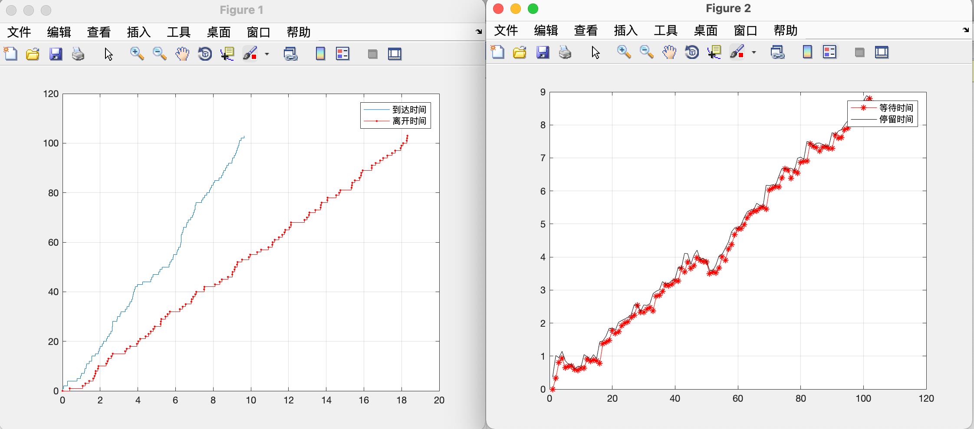Open 窗口 menu in Figure 2
The image size is (974, 429).
pos(746,30)
